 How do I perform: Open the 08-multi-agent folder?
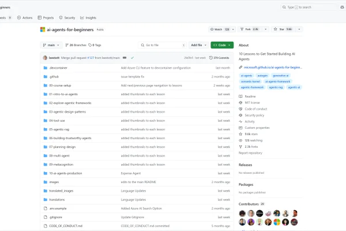59,156
